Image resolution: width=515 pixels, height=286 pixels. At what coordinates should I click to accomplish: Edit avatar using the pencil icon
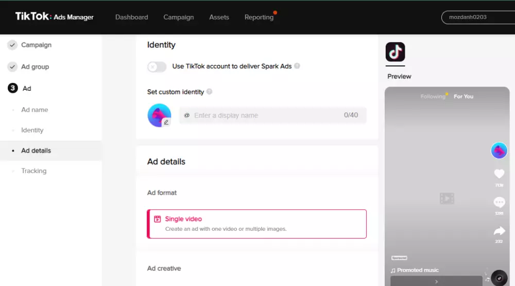tap(166, 122)
